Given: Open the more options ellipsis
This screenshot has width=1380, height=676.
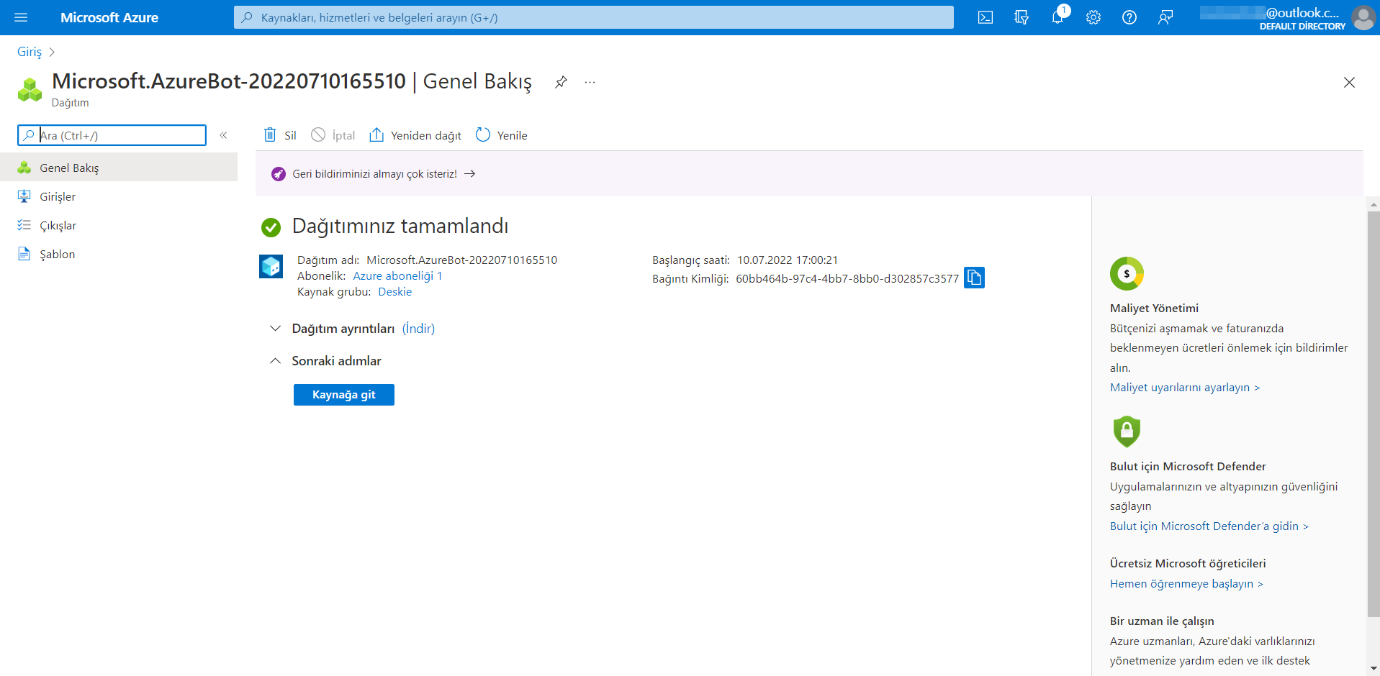Looking at the screenshot, I should 590,82.
